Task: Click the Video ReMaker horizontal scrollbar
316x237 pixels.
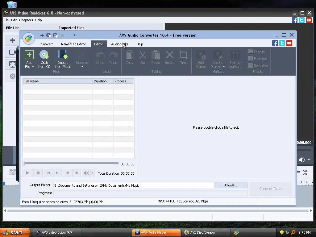Action: click(x=158, y=210)
